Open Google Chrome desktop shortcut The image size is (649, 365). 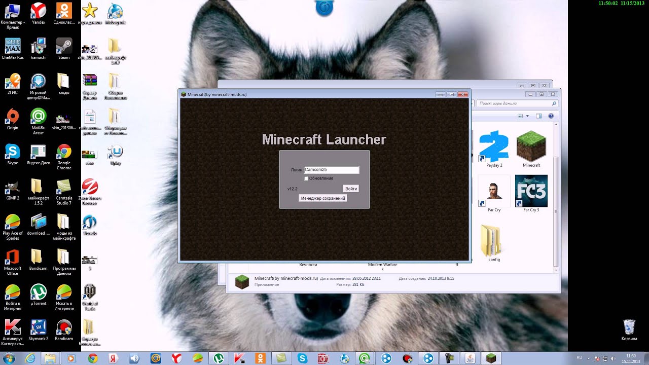64,157
